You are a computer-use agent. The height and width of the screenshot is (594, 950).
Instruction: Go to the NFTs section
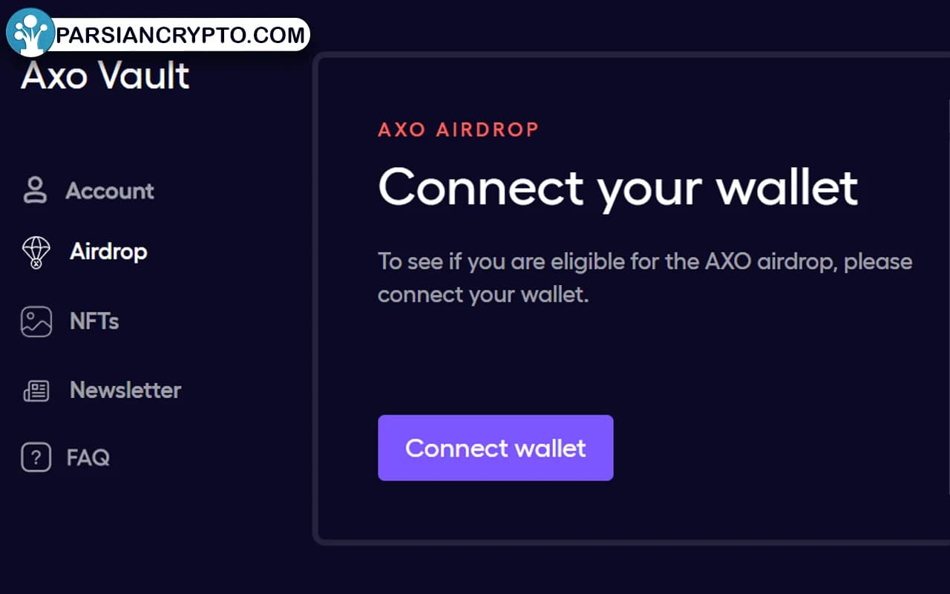click(94, 322)
